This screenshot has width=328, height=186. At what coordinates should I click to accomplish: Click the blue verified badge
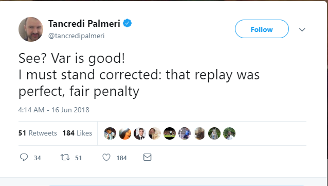[x=127, y=23]
